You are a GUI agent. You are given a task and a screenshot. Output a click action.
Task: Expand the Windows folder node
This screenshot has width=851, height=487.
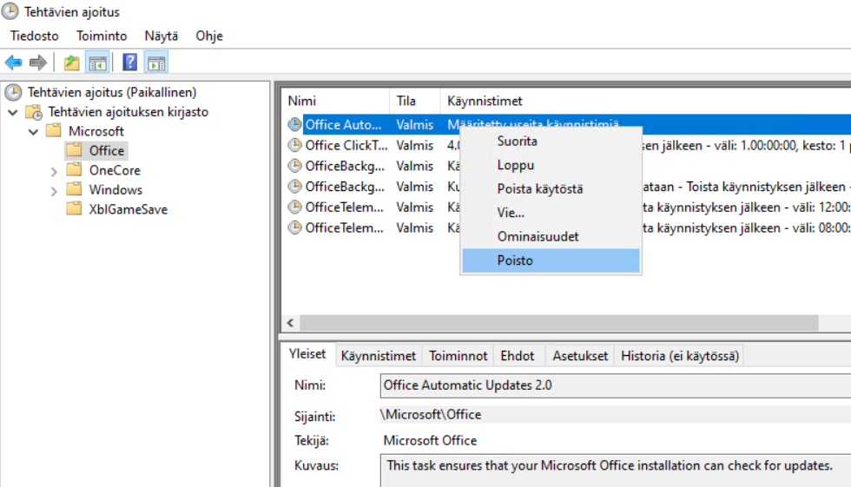[x=54, y=191]
